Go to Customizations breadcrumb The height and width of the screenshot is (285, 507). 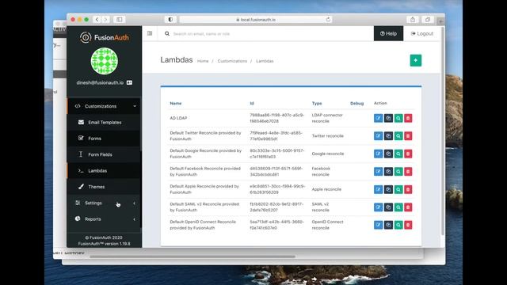coord(232,61)
